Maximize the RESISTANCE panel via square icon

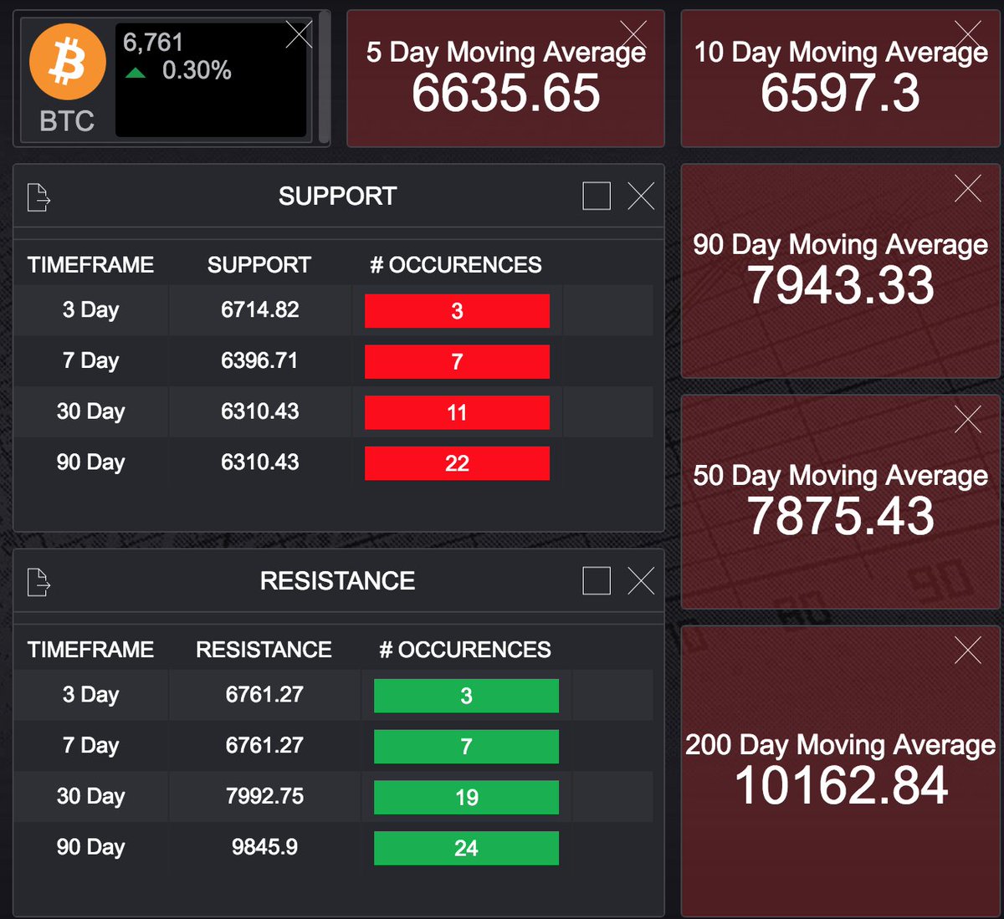pos(596,580)
